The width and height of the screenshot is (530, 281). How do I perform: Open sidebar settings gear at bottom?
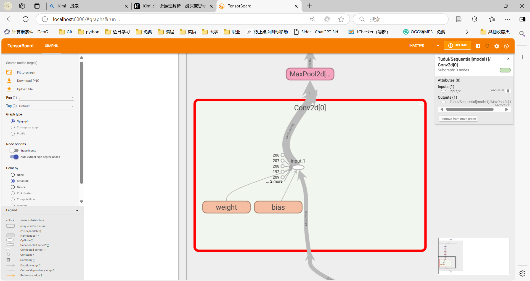coord(522,273)
